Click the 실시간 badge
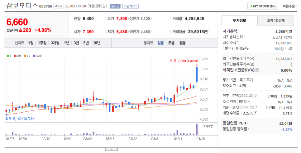 (115, 6)
